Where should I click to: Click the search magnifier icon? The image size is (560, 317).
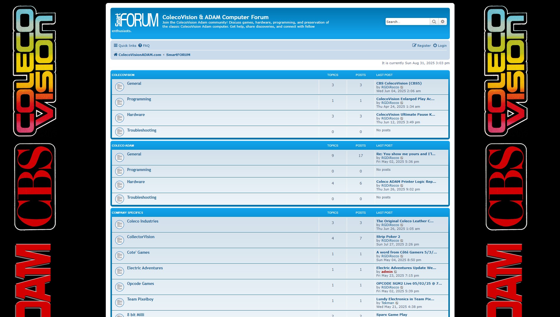pyautogui.click(x=434, y=21)
